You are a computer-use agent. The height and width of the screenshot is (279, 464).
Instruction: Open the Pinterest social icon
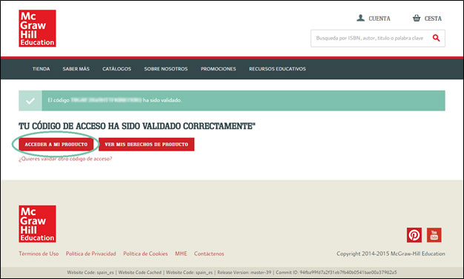(414, 235)
